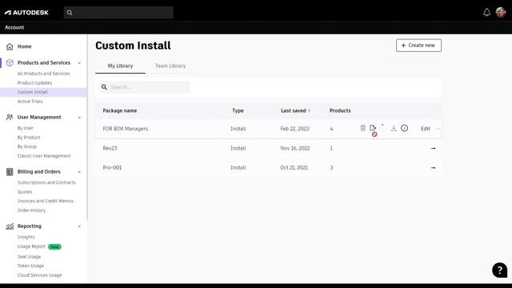Show info for FOR BIM Managers package
This screenshot has width=512, height=288.
404,128
